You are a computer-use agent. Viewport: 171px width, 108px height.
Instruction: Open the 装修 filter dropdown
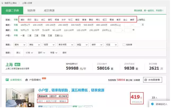(x=97, y=44)
